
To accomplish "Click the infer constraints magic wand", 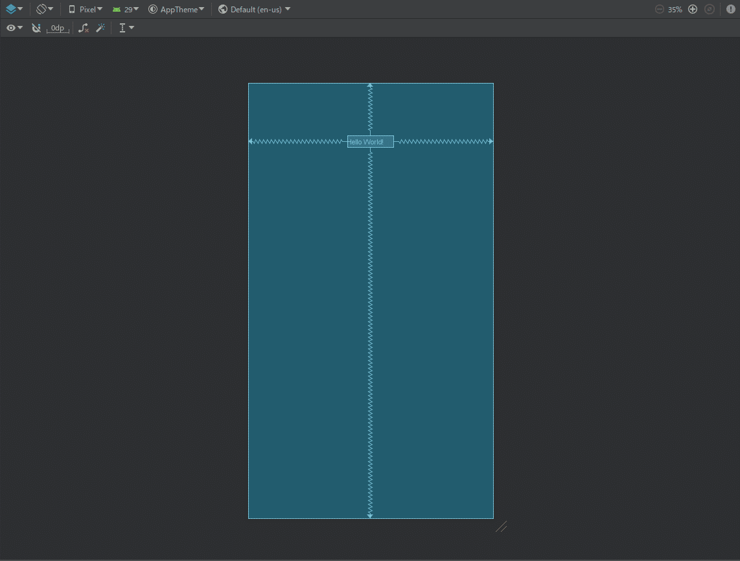I will click(100, 28).
